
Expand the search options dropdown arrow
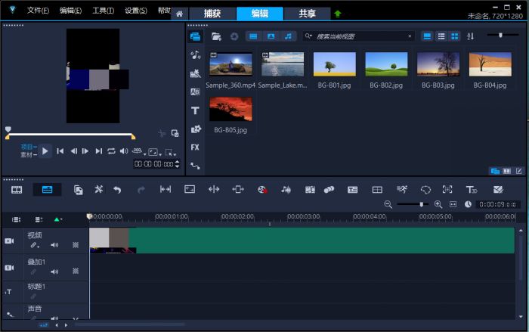pyautogui.click(x=308, y=36)
